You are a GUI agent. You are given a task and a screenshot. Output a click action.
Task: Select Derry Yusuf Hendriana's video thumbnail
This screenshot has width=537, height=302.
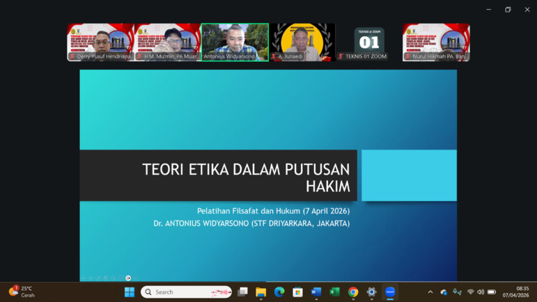point(100,42)
